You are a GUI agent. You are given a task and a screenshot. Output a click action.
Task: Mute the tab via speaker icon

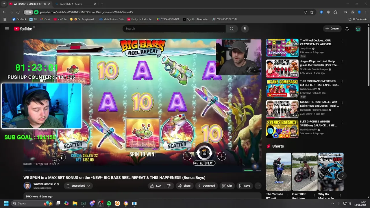click(45, 4)
